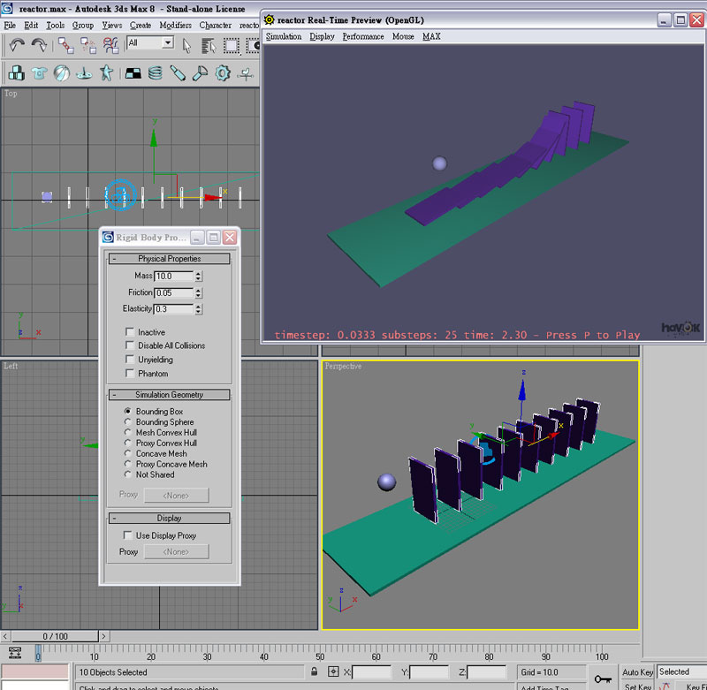Open the Character menu
Viewport: 707px width, 690px height.
click(216, 26)
